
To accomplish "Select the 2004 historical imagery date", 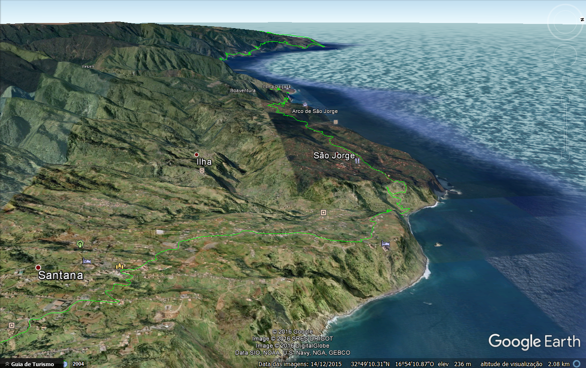I will pos(78,364).
